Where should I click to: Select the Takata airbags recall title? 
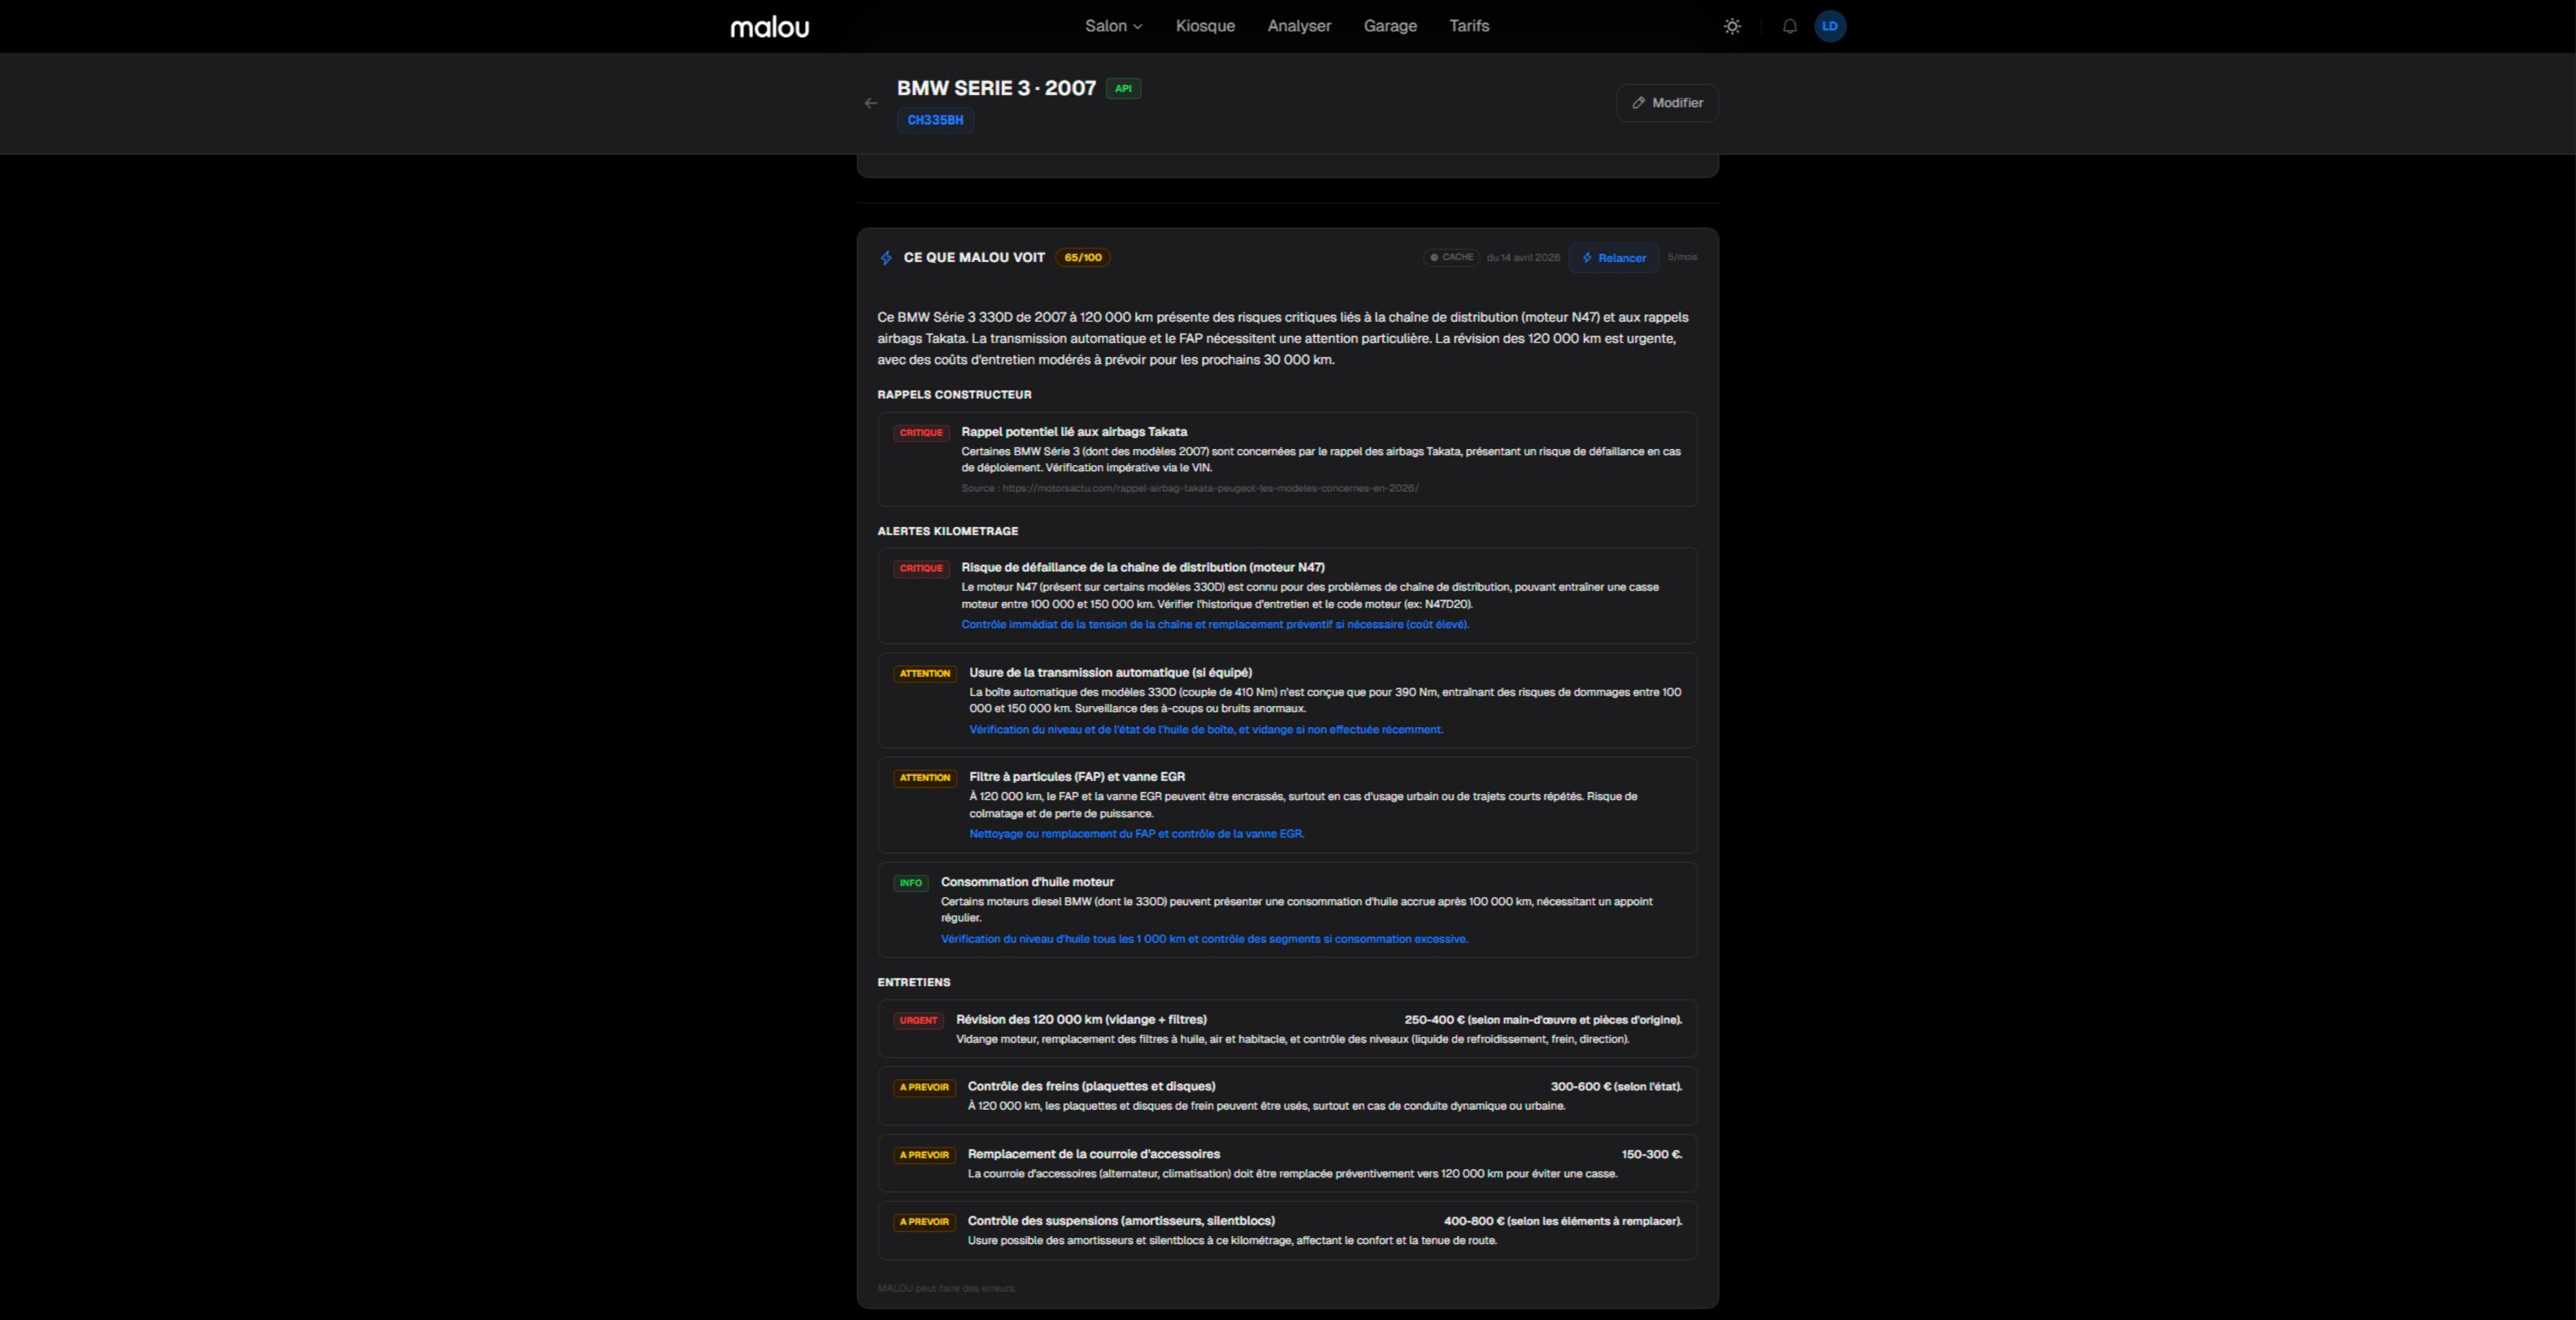coord(1074,432)
